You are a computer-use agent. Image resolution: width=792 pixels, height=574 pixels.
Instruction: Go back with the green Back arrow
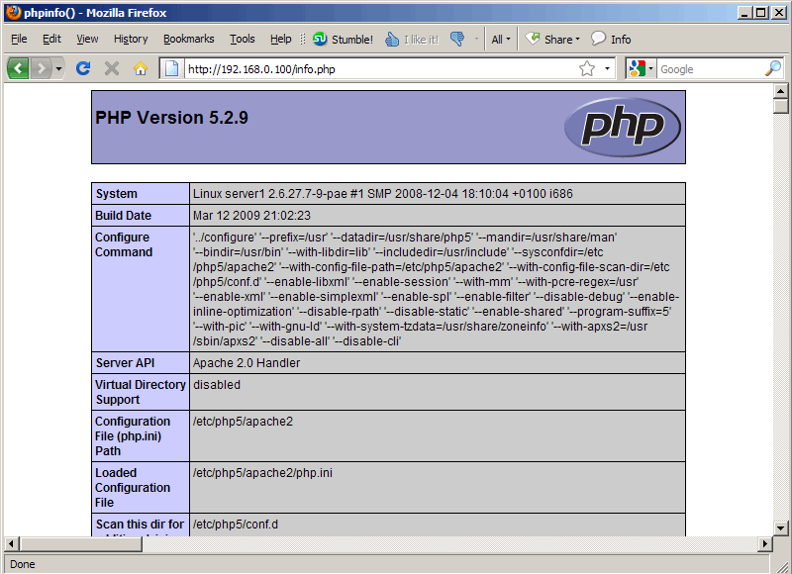18,68
